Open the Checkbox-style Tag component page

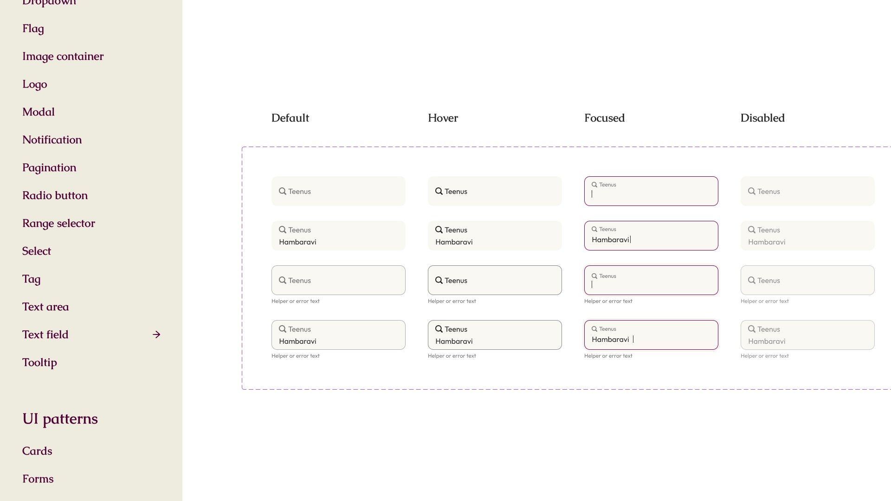pyautogui.click(x=31, y=279)
